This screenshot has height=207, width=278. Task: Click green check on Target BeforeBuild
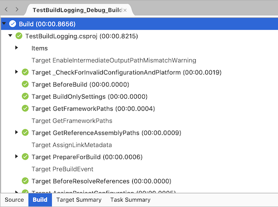[25, 84]
